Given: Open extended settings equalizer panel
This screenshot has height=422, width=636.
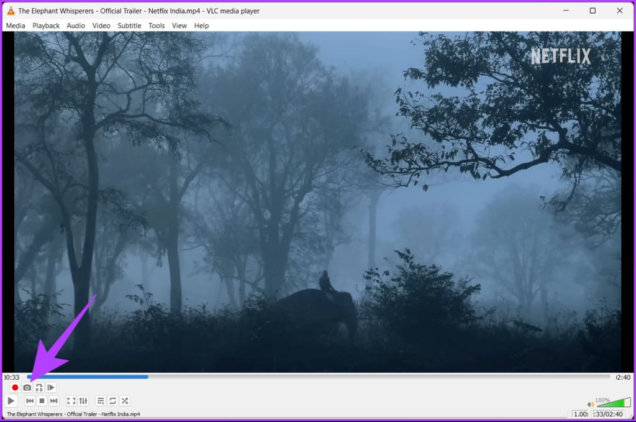Looking at the screenshot, I should [x=83, y=401].
